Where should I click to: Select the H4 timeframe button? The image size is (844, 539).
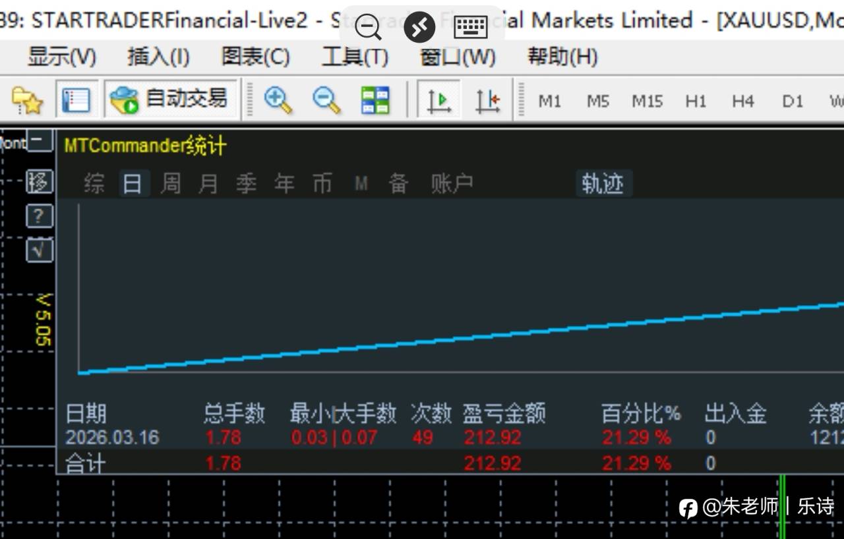tap(743, 101)
